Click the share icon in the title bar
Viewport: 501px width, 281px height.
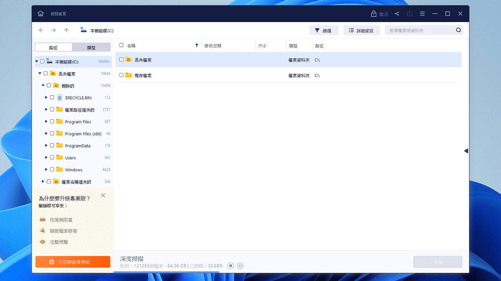coord(396,13)
